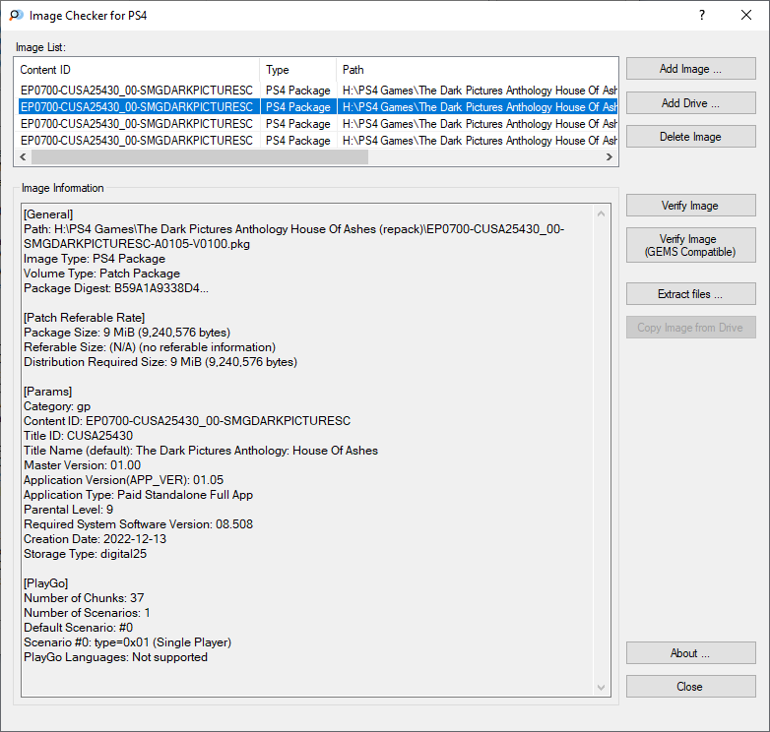The image size is (770, 732).
Task: Click 'Number of Chunks: 37' line
Action: (84, 598)
